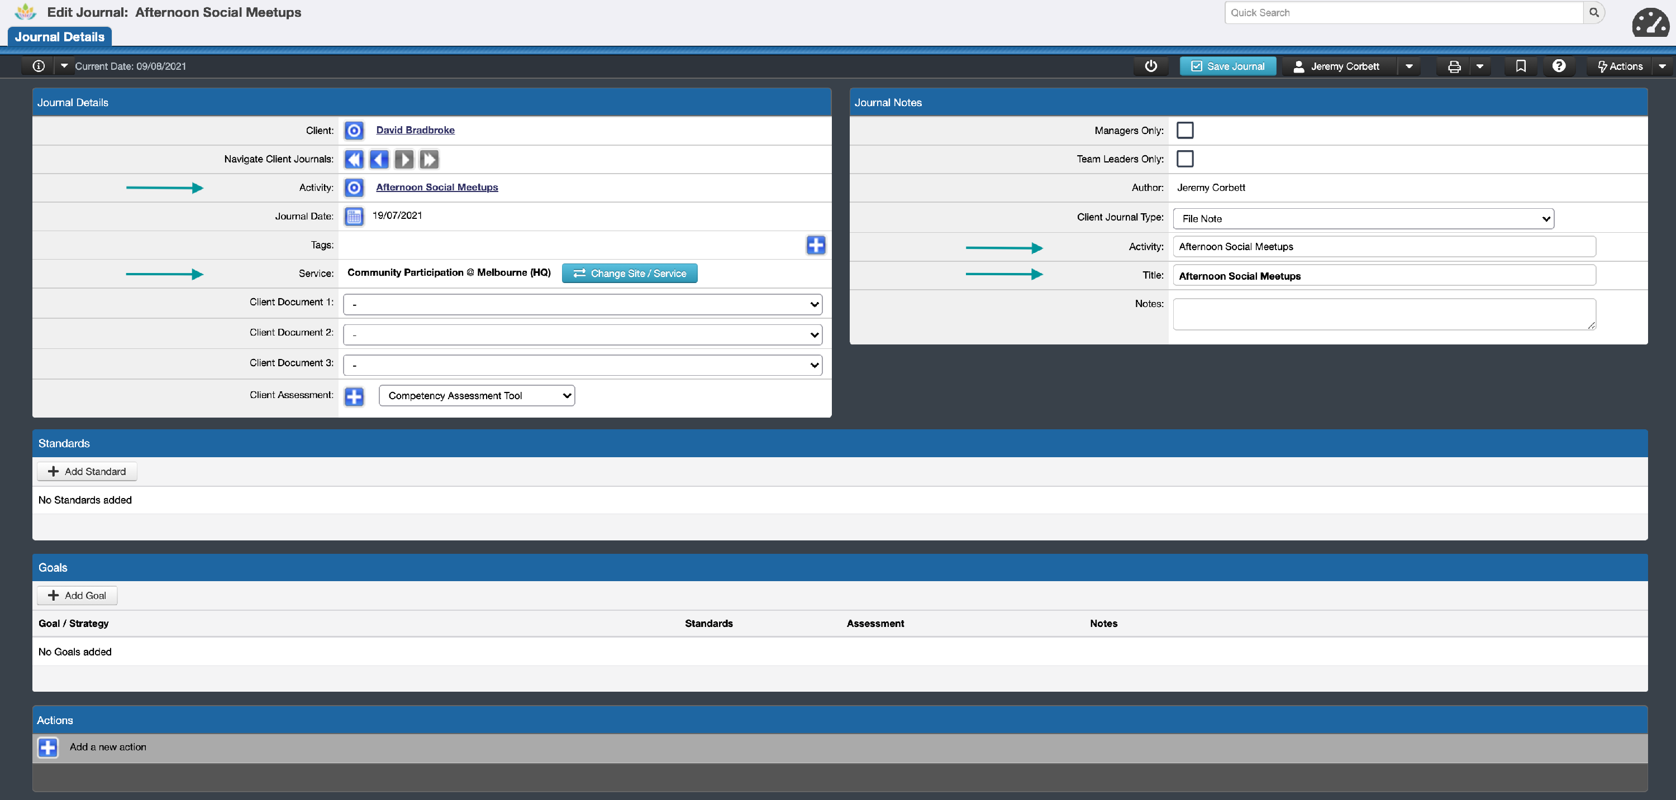Add a Client Assessment via the plus icon
The width and height of the screenshot is (1676, 800).
(x=354, y=396)
